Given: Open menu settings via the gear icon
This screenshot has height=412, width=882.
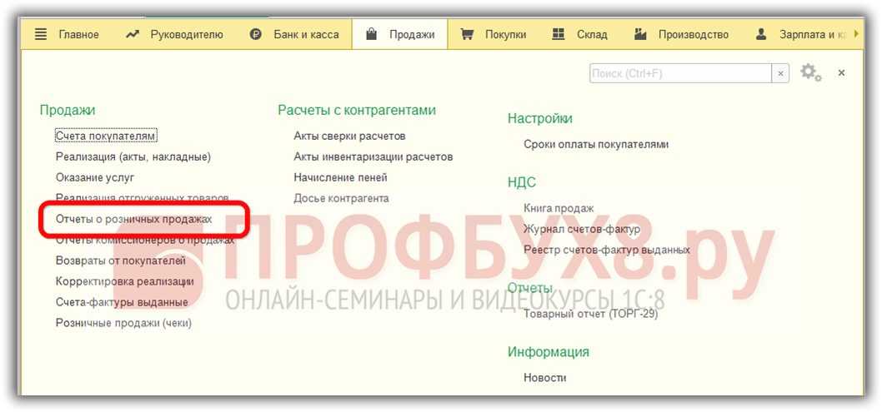Looking at the screenshot, I should point(810,73).
